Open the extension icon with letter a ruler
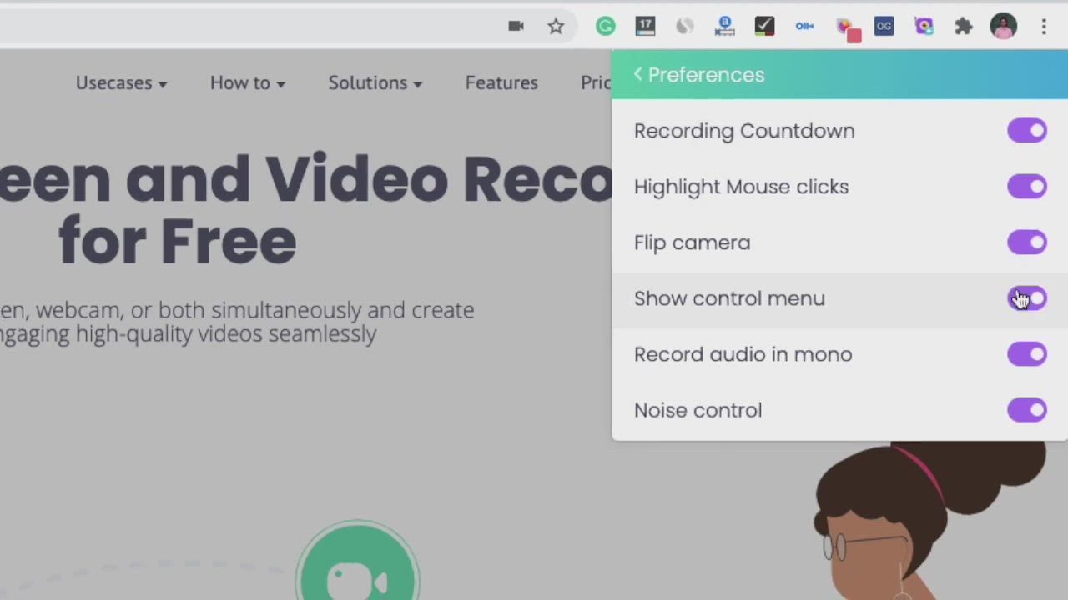1068x600 pixels. (x=724, y=27)
